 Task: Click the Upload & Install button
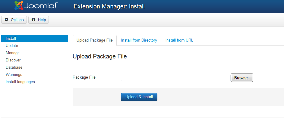[139, 97]
